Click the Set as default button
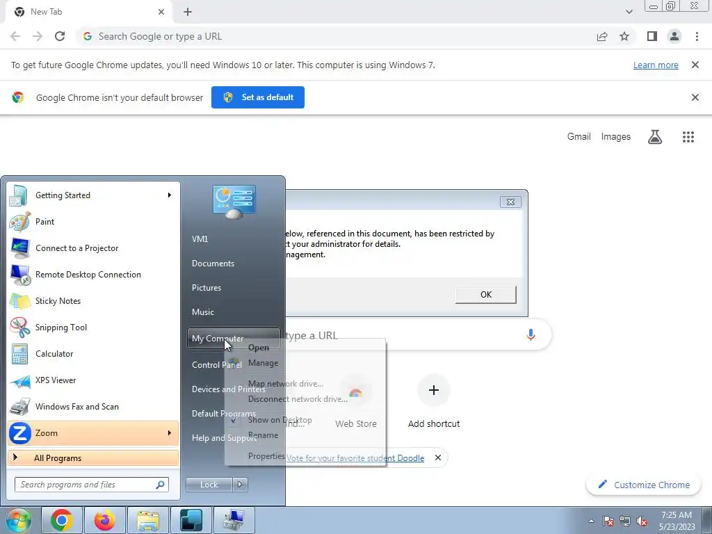712x534 pixels. click(x=258, y=97)
